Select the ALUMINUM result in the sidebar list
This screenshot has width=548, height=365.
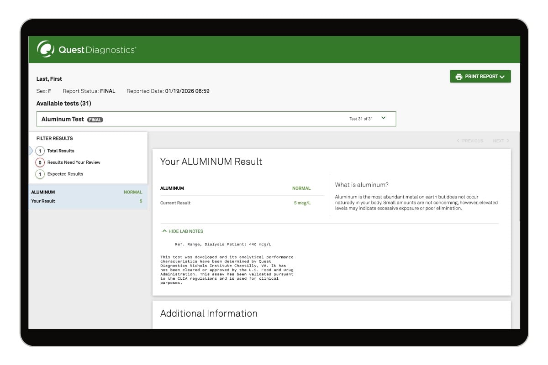[88, 197]
